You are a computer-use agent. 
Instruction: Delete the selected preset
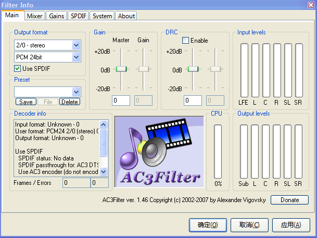pyautogui.click(x=70, y=102)
